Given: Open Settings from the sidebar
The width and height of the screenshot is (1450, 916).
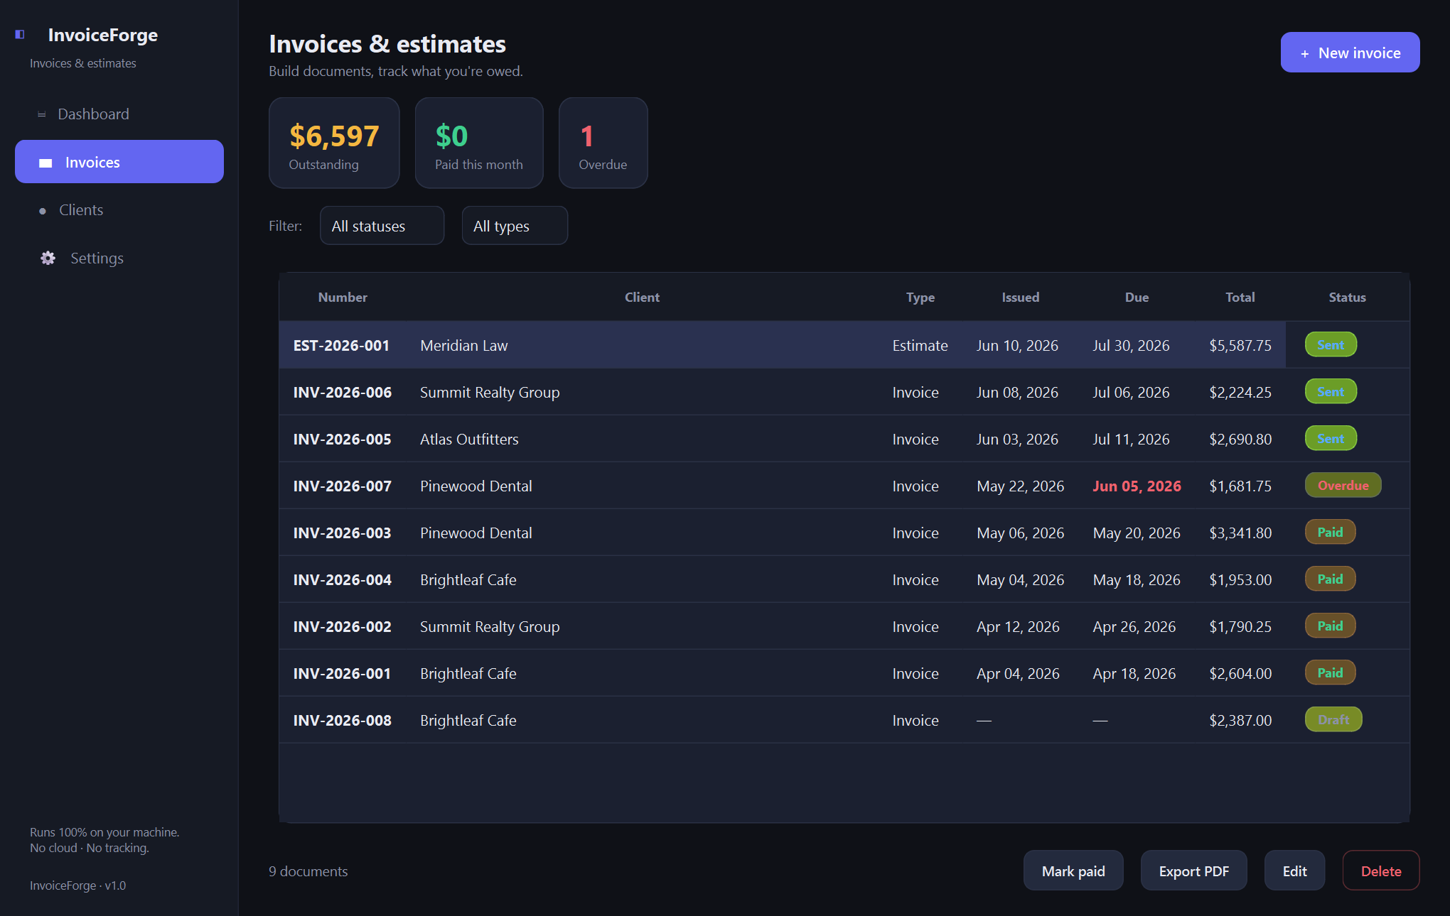Looking at the screenshot, I should (x=119, y=258).
